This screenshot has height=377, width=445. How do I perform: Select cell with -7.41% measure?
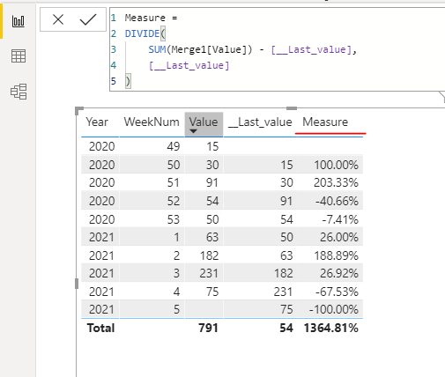click(x=340, y=219)
